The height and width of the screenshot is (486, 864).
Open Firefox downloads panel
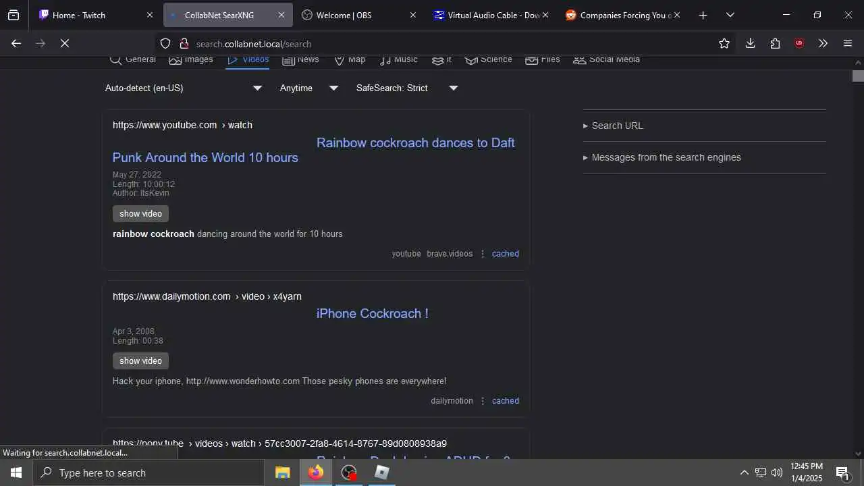point(750,43)
